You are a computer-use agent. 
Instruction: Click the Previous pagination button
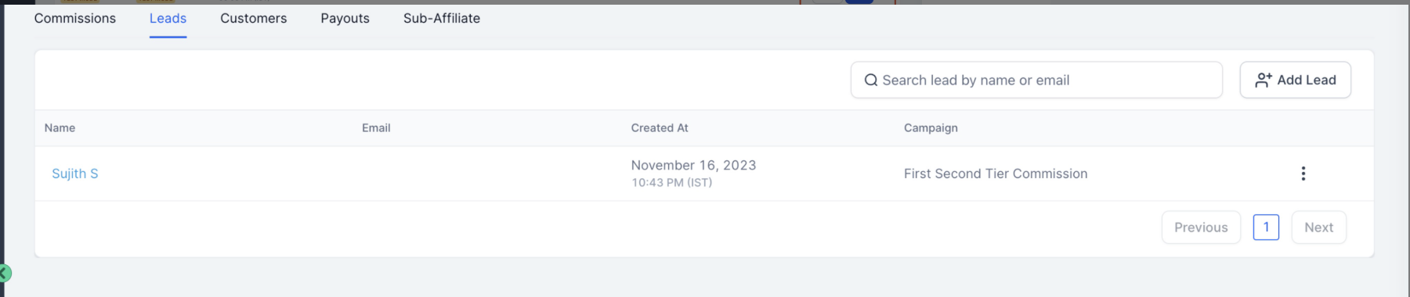[x=1201, y=227]
